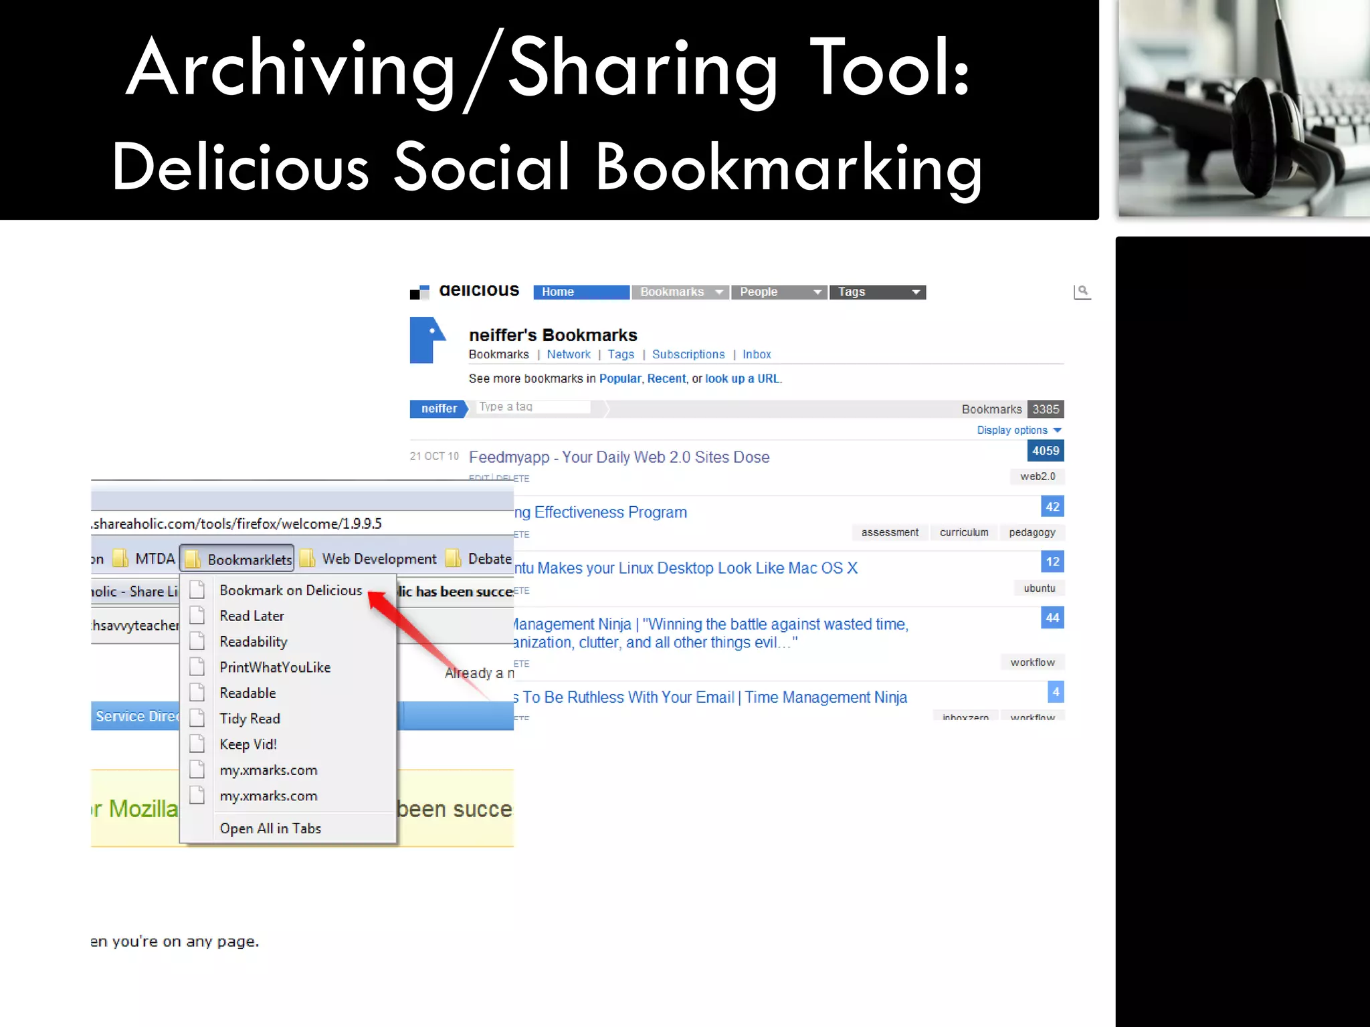Screen dimensions: 1370x1027
Task: Click Open All in Tabs
Action: pos(270,828)
